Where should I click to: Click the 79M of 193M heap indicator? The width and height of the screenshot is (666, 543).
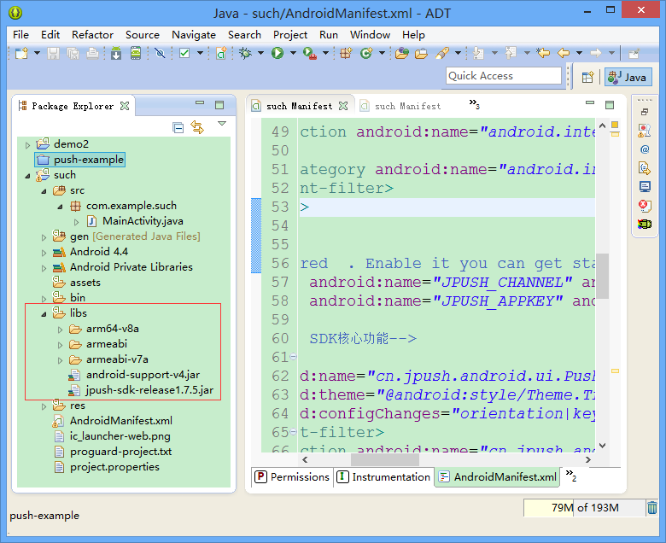584,508
